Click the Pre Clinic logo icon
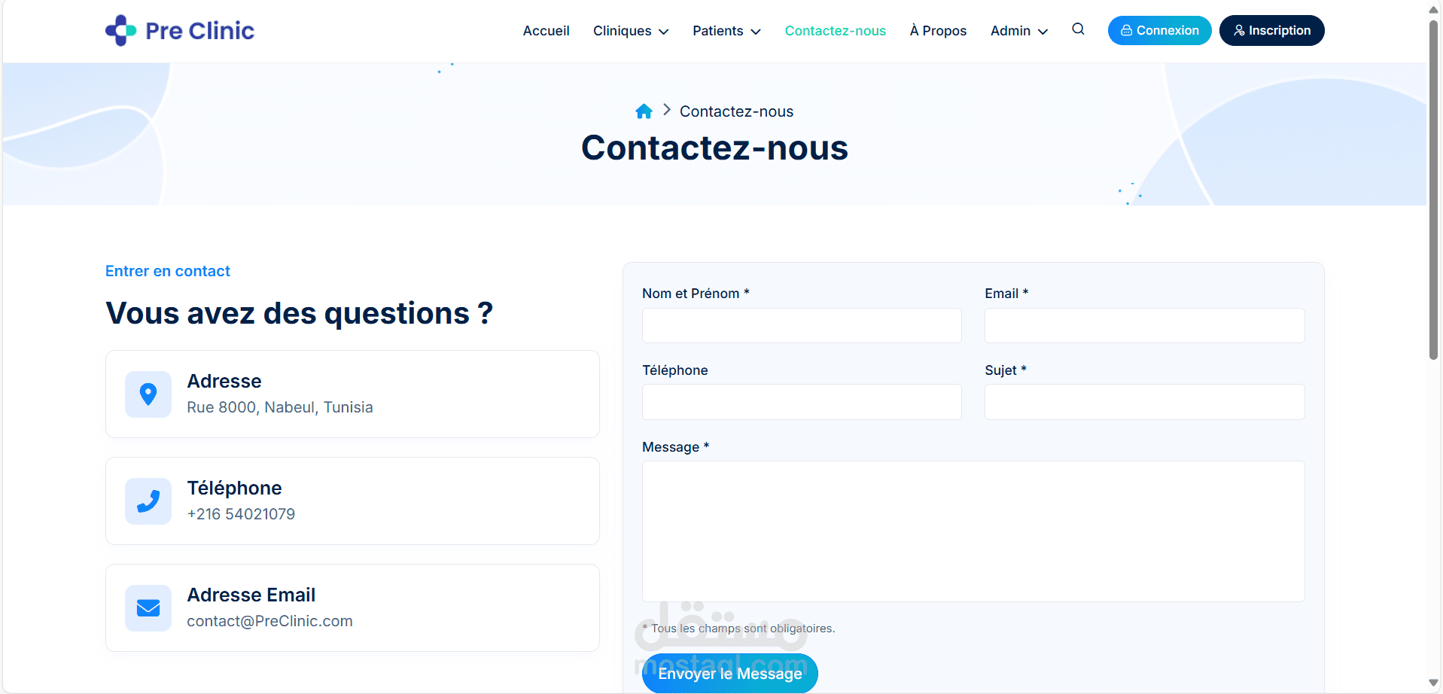The width and height of the screenshot is (1443, 694). (120, 31)
